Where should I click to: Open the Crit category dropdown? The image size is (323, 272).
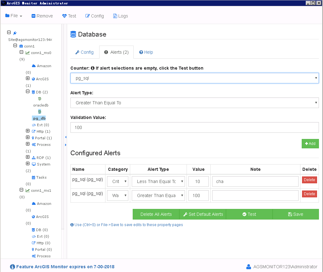(x=118, y=181)
